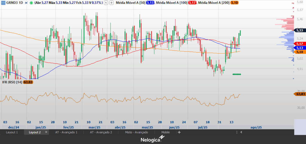The width and height of the screenshot is (306, 144).
Task: Click the dez/24 label on the time axis
Action: [13, 127]
